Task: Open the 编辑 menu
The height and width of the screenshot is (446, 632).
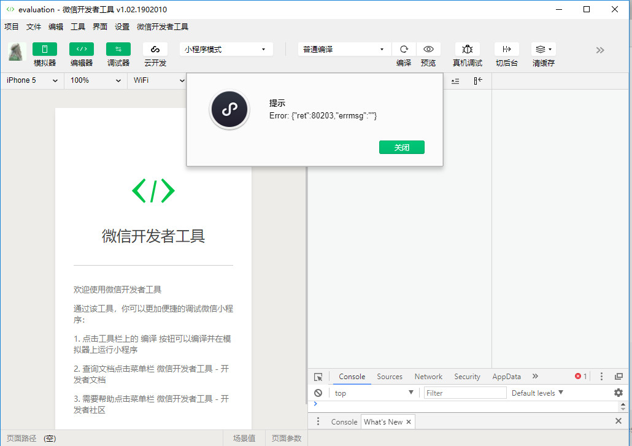Action: tap(56, 27)
